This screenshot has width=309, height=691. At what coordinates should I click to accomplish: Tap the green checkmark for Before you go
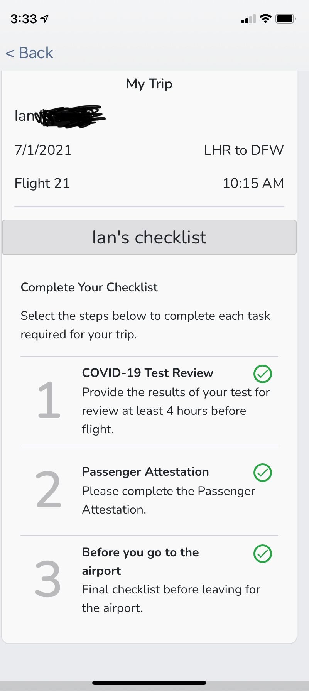point(263,554)
